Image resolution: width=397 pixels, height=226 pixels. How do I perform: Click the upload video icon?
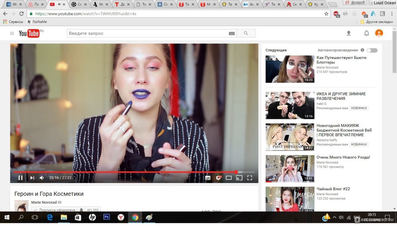point(348,33)
